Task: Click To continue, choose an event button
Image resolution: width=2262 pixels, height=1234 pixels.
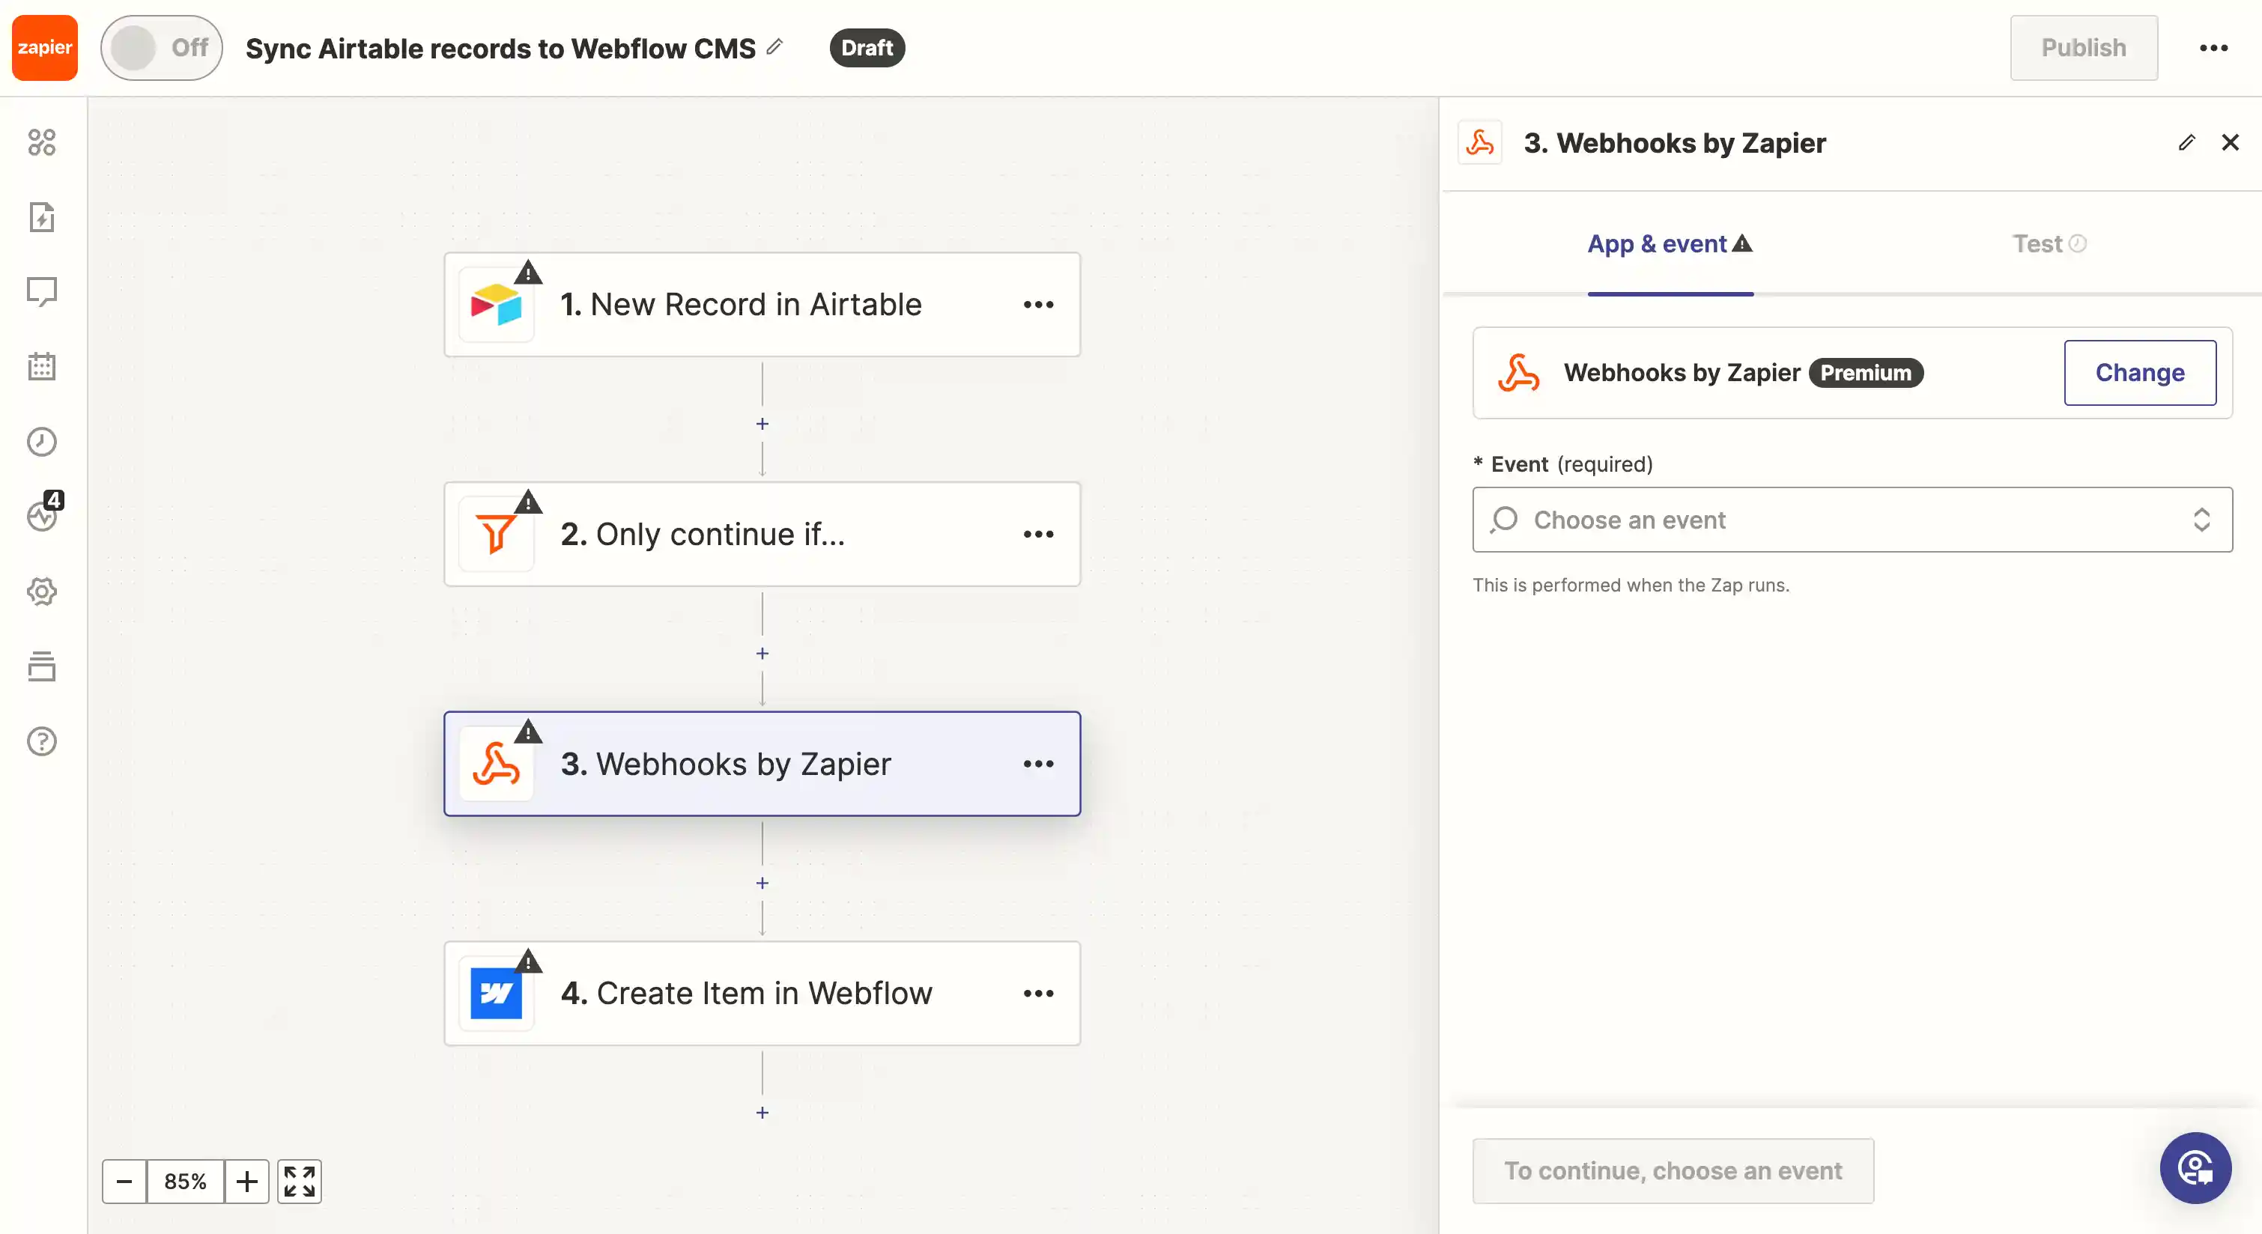Action: 1673,1171
